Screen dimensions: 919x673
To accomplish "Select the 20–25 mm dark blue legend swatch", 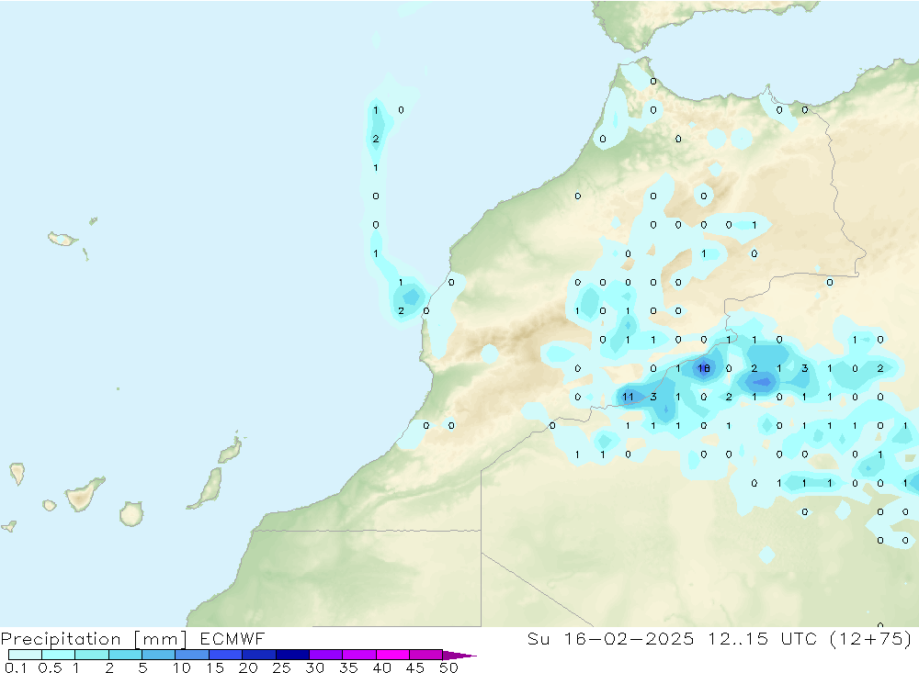I will pos(259,655).
